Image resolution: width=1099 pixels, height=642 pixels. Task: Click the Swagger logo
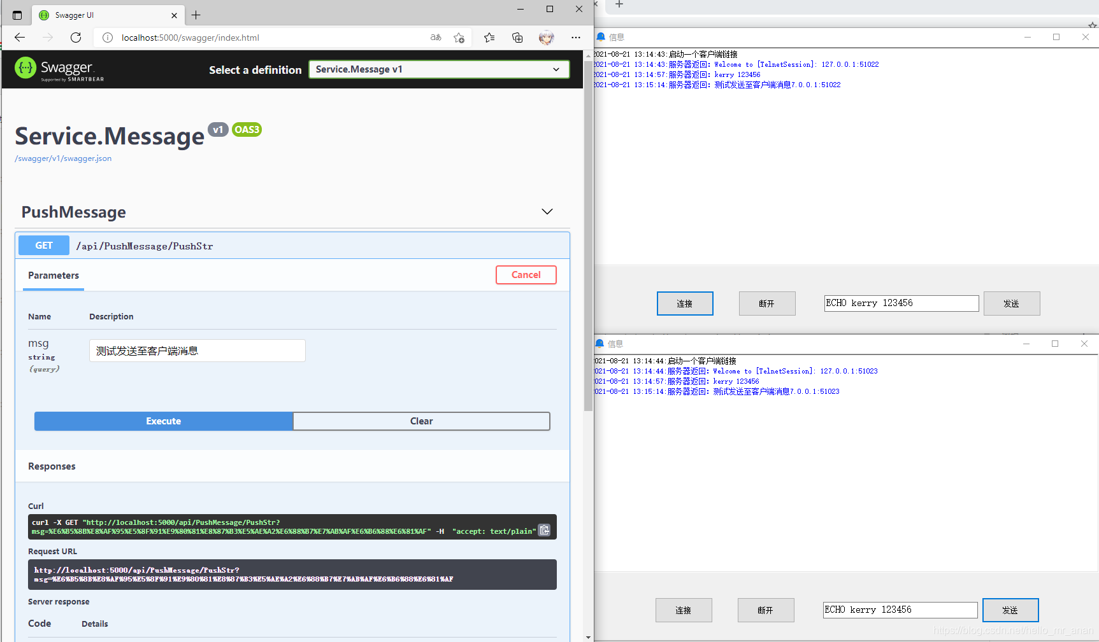coord(59,69)
